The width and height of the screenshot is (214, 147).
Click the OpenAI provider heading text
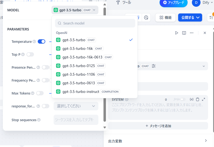click(61, 33)
